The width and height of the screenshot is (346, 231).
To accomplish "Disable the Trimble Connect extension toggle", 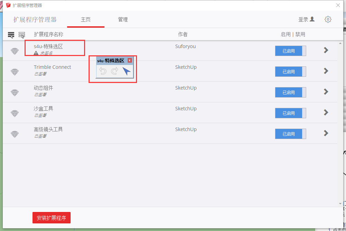I will (290, 72).
